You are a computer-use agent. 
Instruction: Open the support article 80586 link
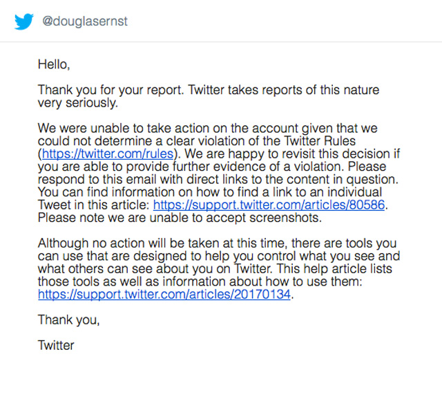[x=269, y=205]
